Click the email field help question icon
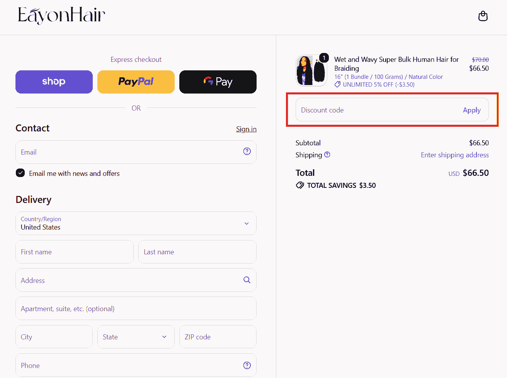507x378 pixels. (x=247, y=152)
